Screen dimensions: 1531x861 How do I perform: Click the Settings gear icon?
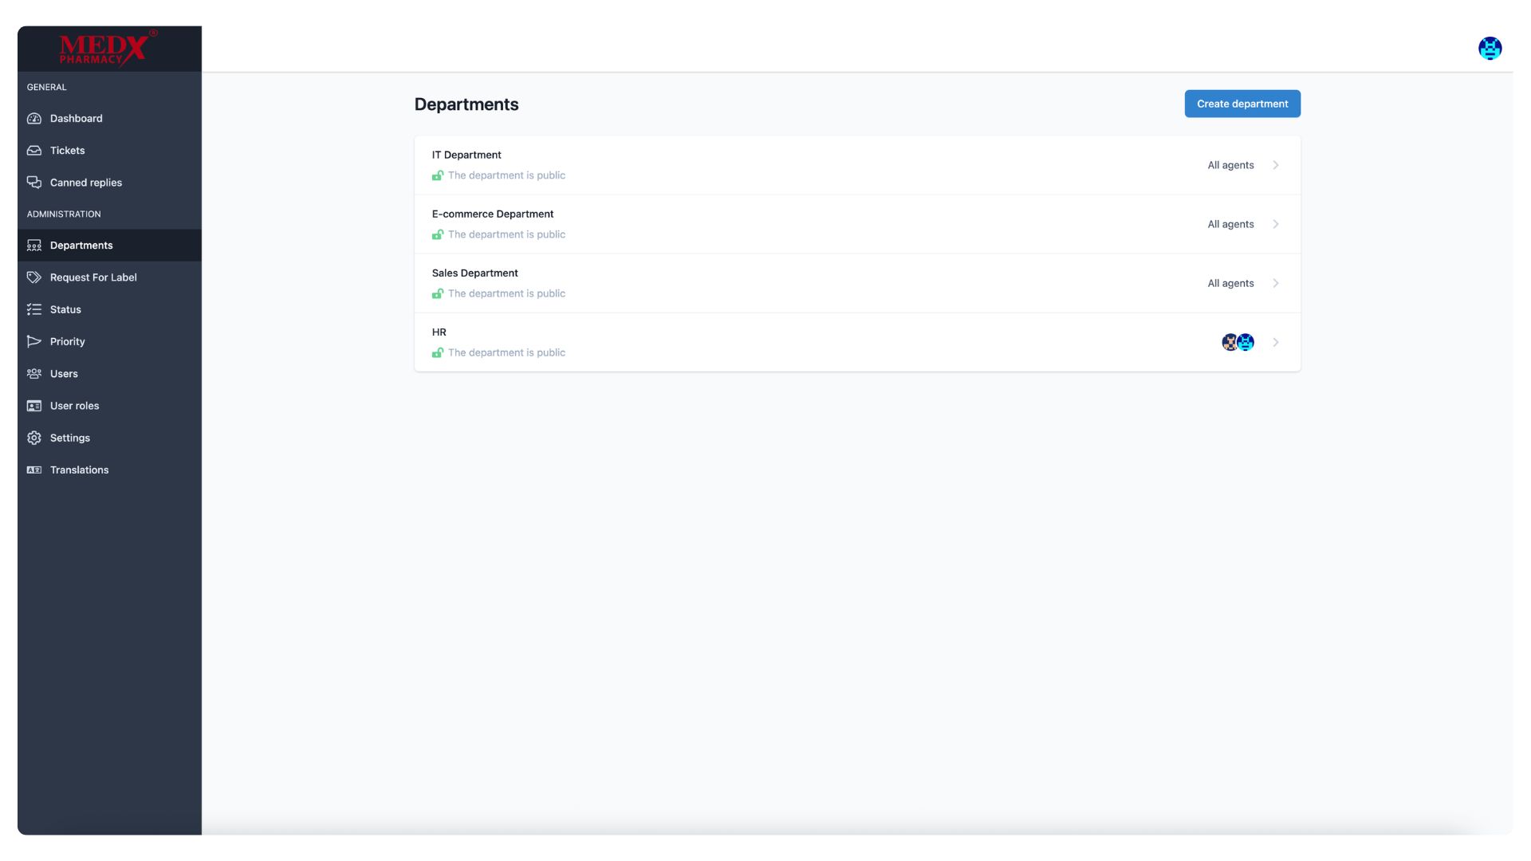click(x=34, y=438)
